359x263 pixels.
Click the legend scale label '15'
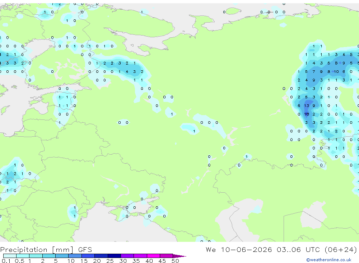tap(84, 261)
